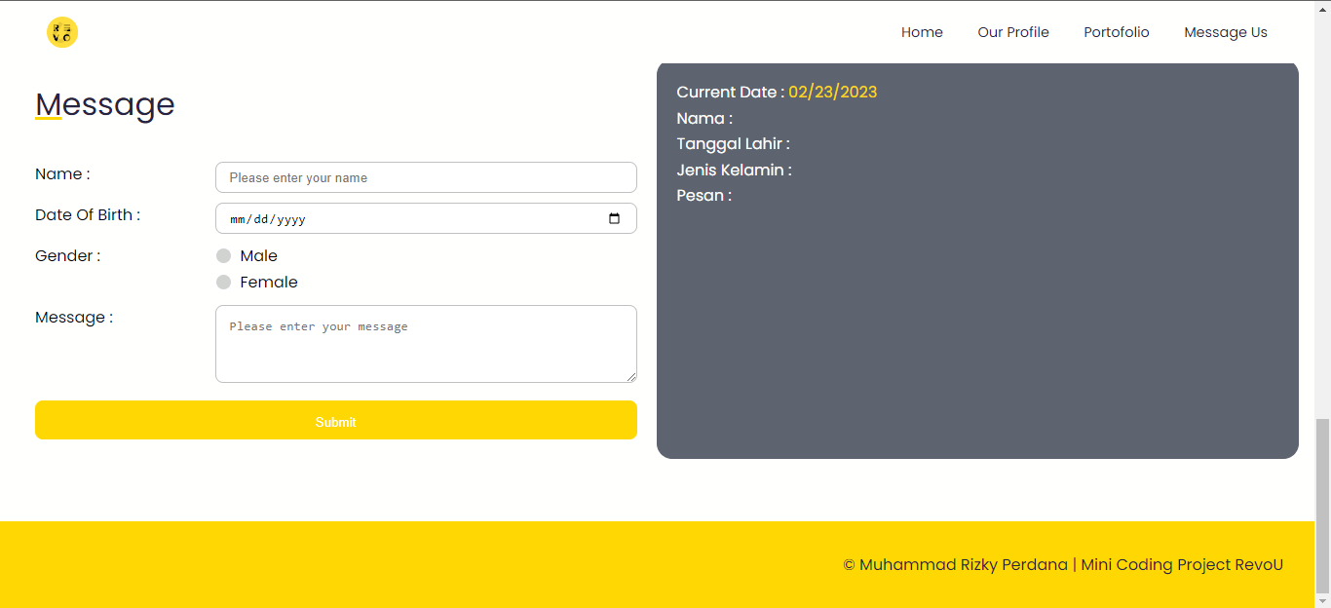Click the yellow Current Date value 02/23/2023
1331x608 pixels.
pyautogui.click(x=832, y=91)
